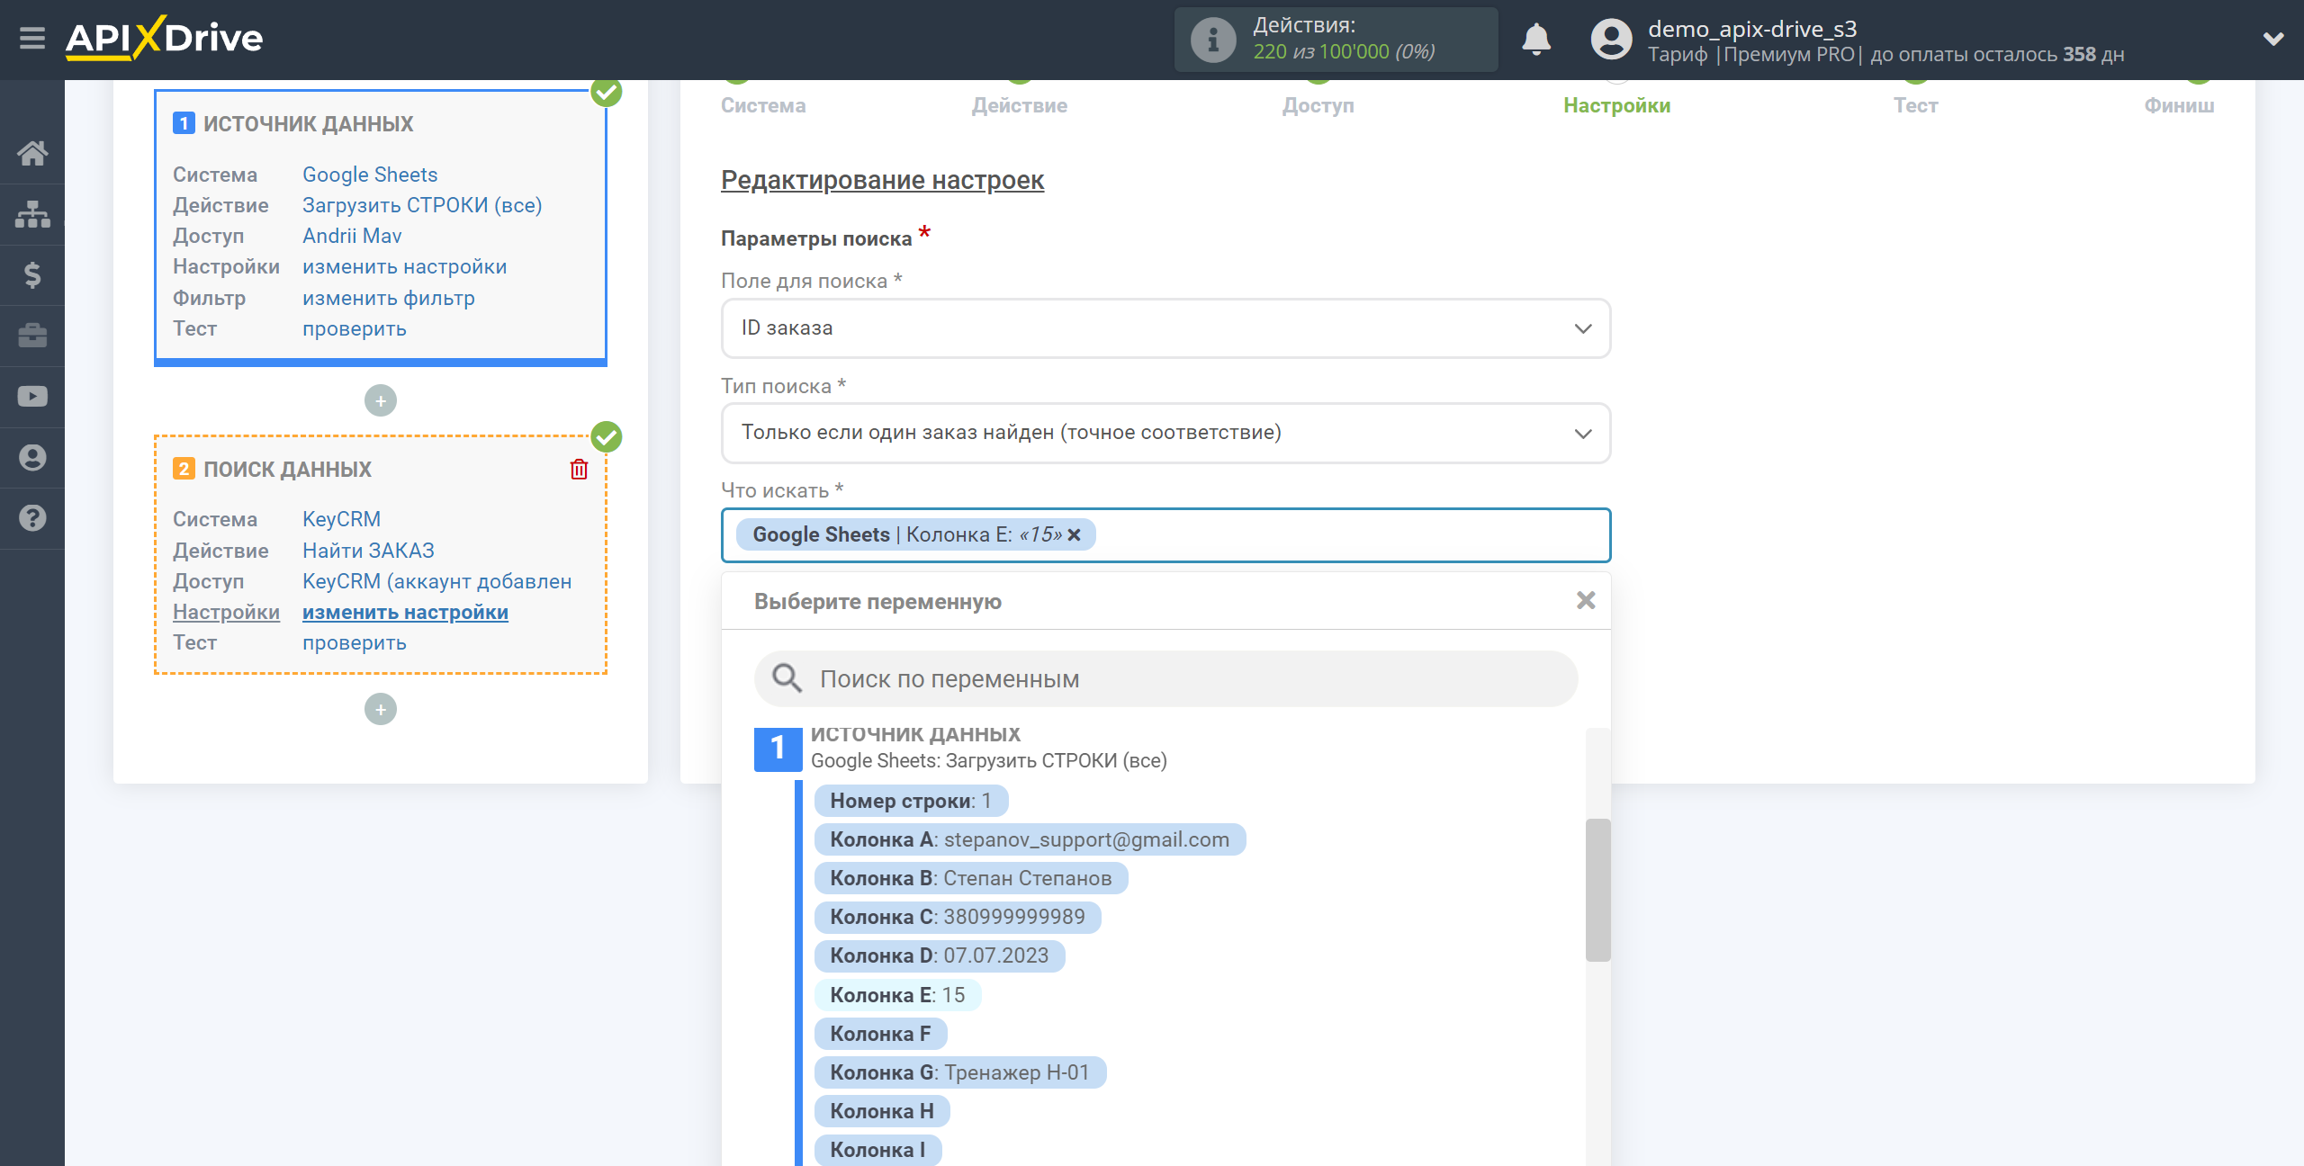Open the help question mark icon
Image resolution: width=2304 pixels, height=1166 pixels.
pos(32,518)
